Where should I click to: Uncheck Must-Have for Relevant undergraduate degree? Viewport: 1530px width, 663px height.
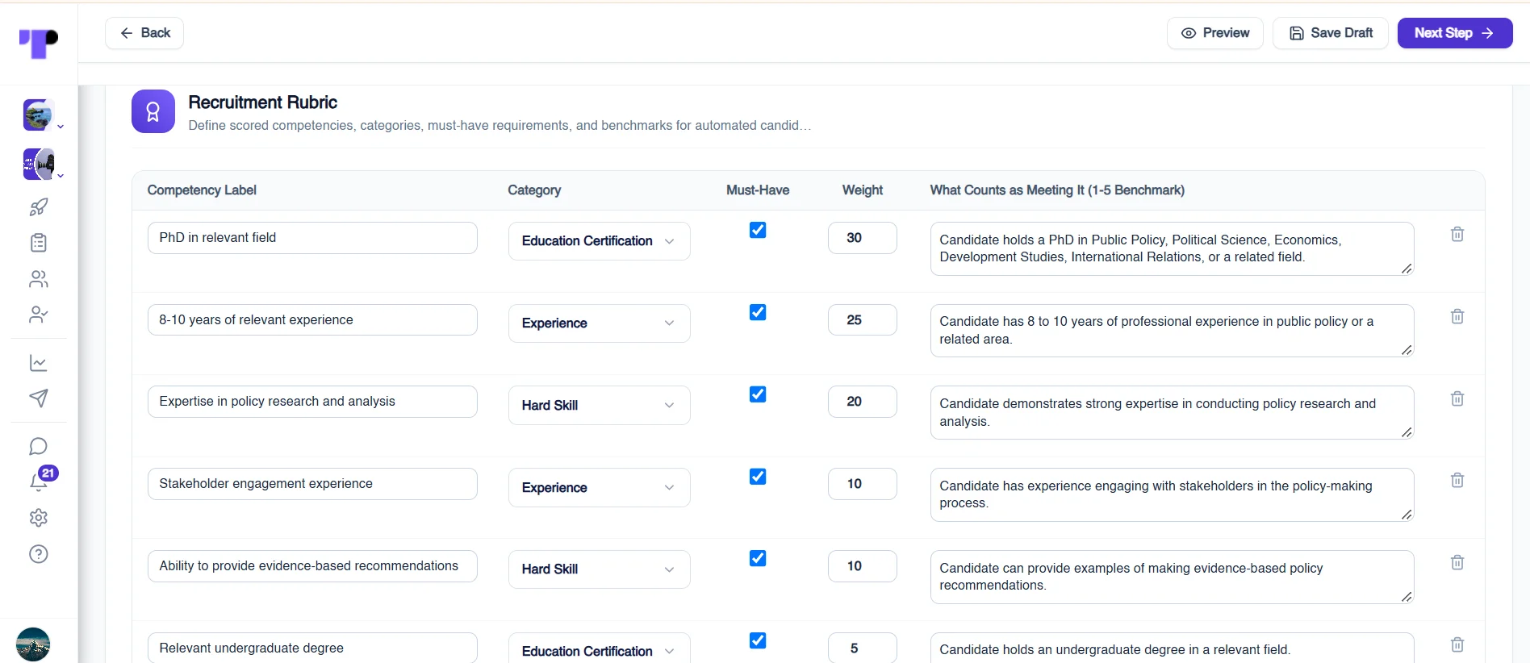pos(758,640)
